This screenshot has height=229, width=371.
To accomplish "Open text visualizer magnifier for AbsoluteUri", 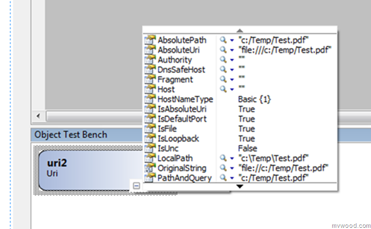I will 223,50.
